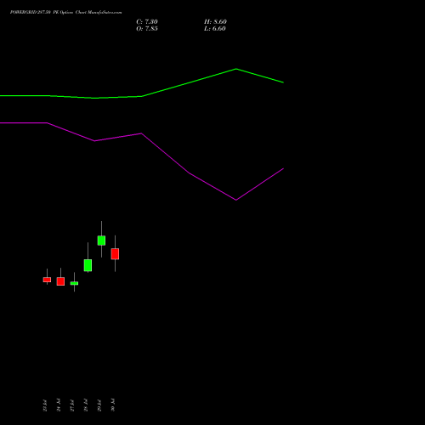Click the 23 Jul date axis label
This screenshot has width=425, height=425.
[45, 405]
